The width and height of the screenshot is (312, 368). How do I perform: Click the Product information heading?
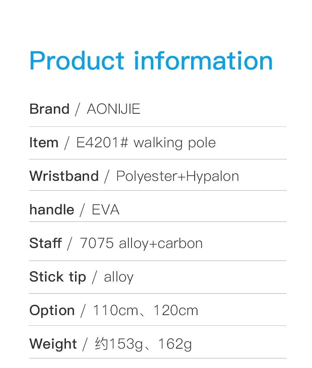pyautogui.click(x=151, y=61)
